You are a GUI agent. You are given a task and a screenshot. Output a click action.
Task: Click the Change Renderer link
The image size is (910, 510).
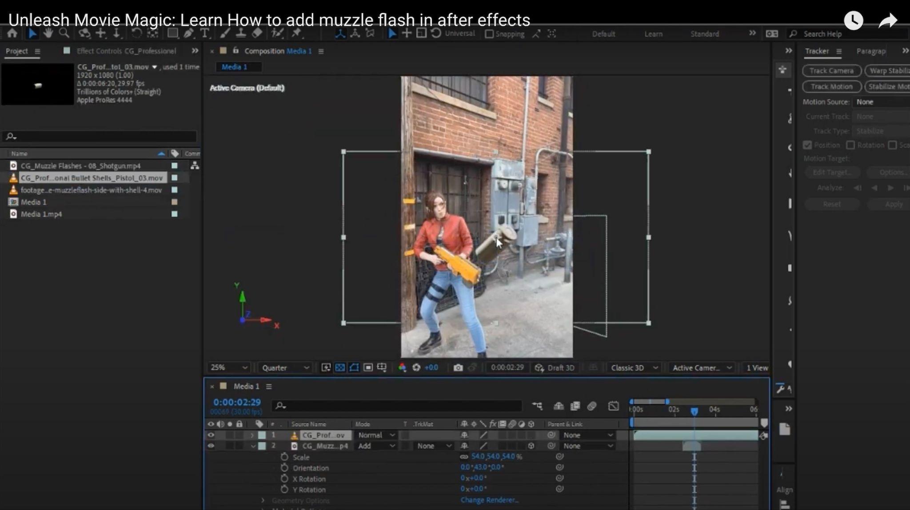[489, 500]
